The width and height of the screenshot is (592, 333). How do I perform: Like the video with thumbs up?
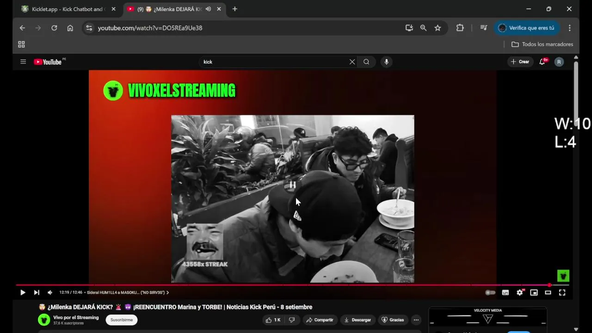pyautogui.click(x=273, y=320)
